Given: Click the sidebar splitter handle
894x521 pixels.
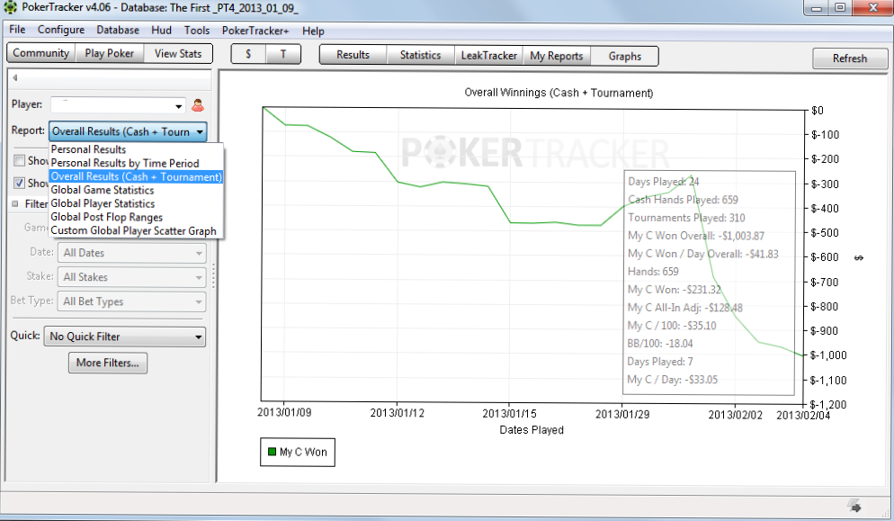Looking at the screenshot, I should tap(214, 275).
